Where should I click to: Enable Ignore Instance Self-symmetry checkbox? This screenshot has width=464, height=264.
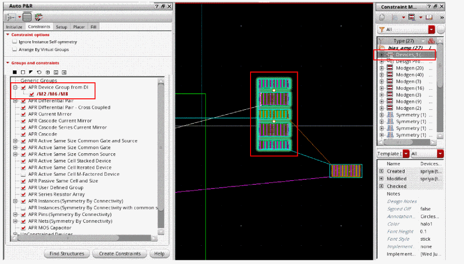point(15,42)
